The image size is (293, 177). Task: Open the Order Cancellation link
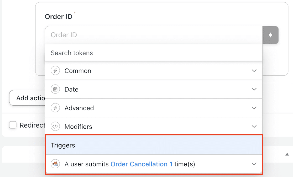[139, 164]
